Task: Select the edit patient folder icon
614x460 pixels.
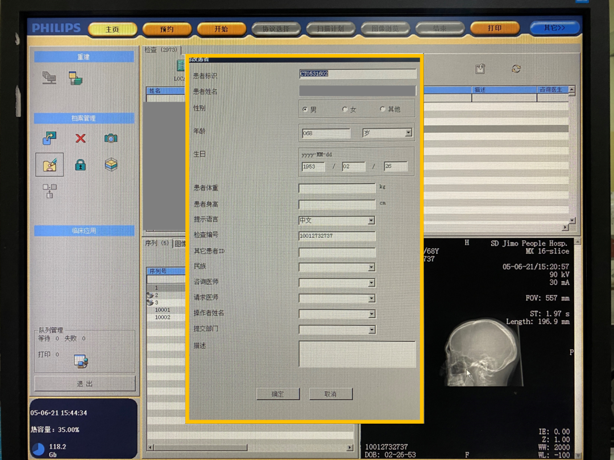Action: pyautogui.click(x=49, y=165)
